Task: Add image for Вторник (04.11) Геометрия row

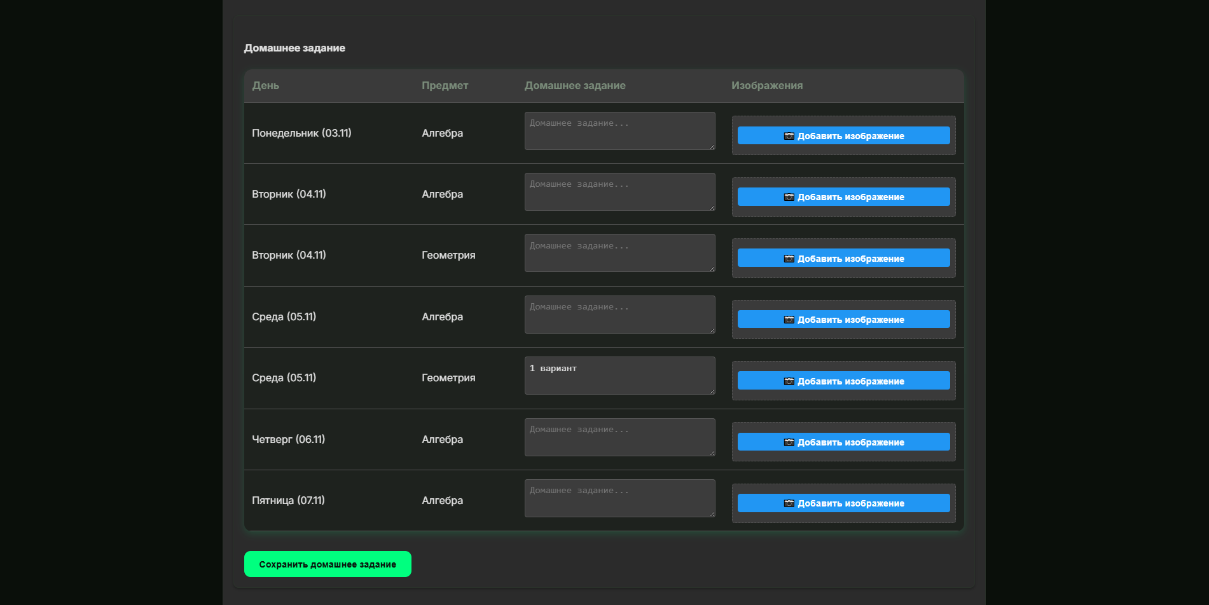Action: (x=843, y=258)
